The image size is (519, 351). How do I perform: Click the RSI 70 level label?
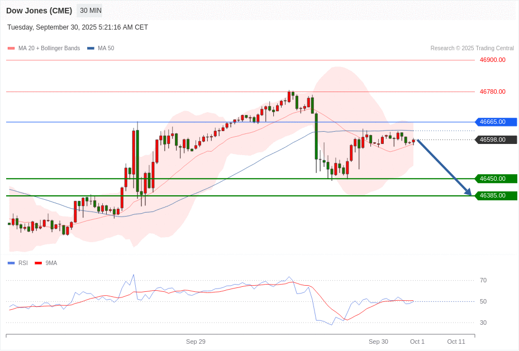click(x=483, y=280)
